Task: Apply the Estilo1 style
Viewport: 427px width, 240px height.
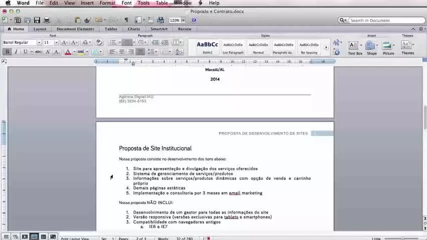Action: coord(207,47)
